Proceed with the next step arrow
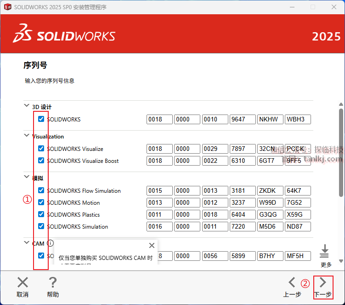Image resolution: width=345 pixels, height=305 pixels. click(x=322, y=282)
